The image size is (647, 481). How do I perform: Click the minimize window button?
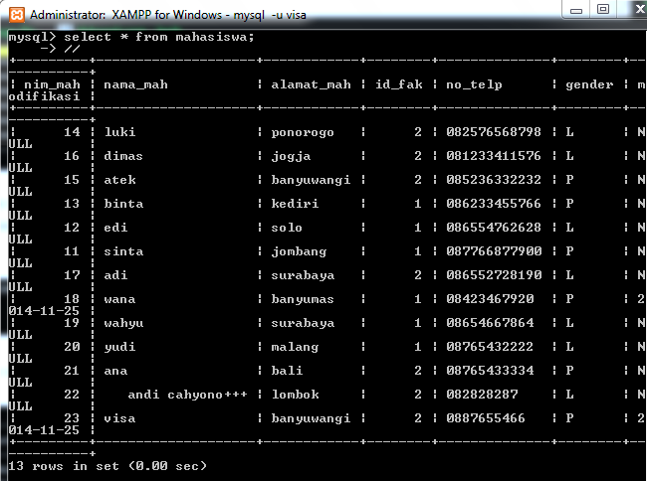point(576,10)
